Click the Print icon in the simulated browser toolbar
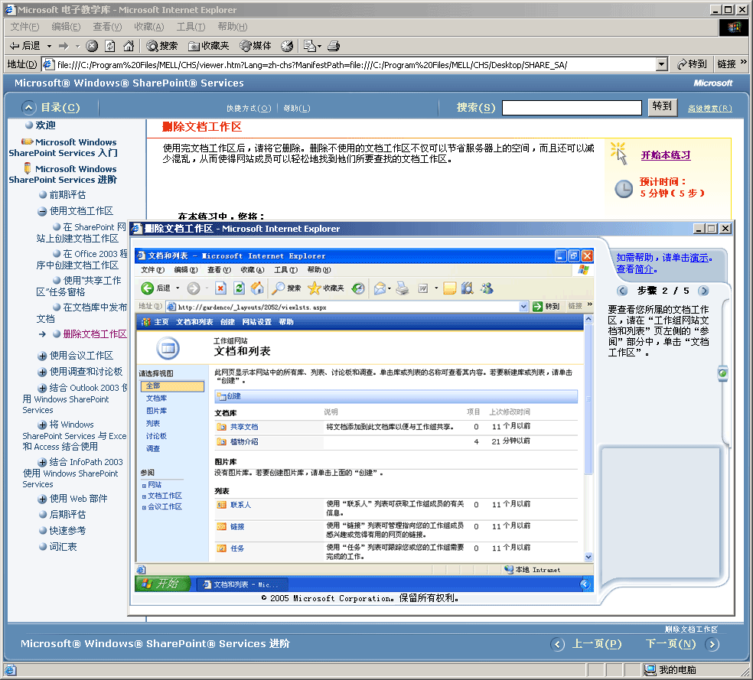 click(403, 288)
